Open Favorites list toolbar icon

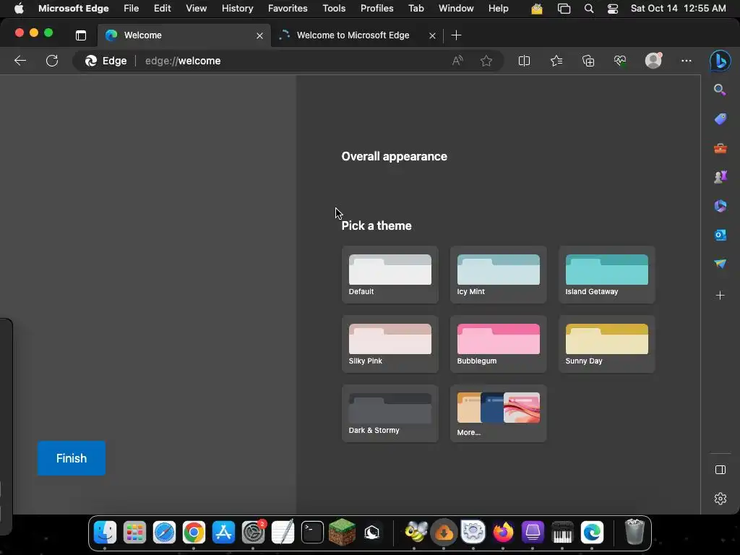[x=556, y=61]
